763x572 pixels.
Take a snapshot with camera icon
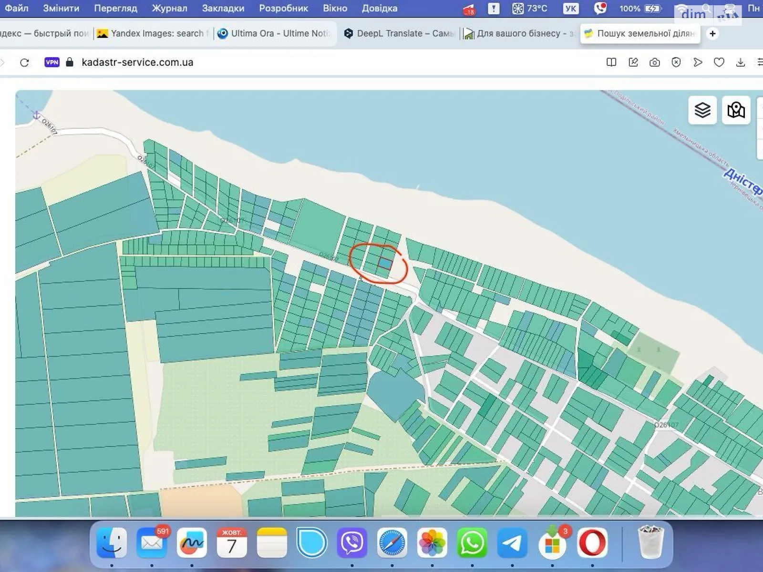pyautogui.click(x=655, y=62)
